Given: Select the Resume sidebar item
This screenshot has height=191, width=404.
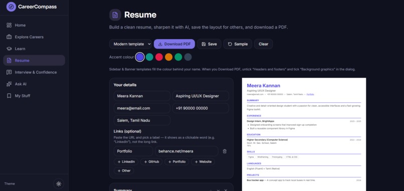Looking at the screenshot, I should pyautogui.click(x=34, y=60).
